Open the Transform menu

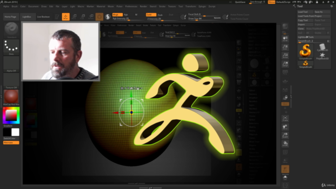click(191, 6)
